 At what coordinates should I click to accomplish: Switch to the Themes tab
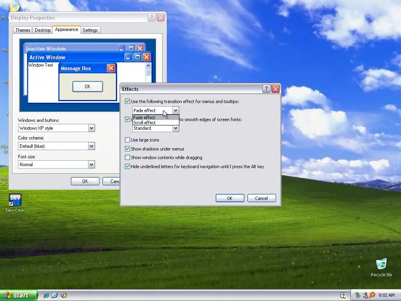point(23,30)
